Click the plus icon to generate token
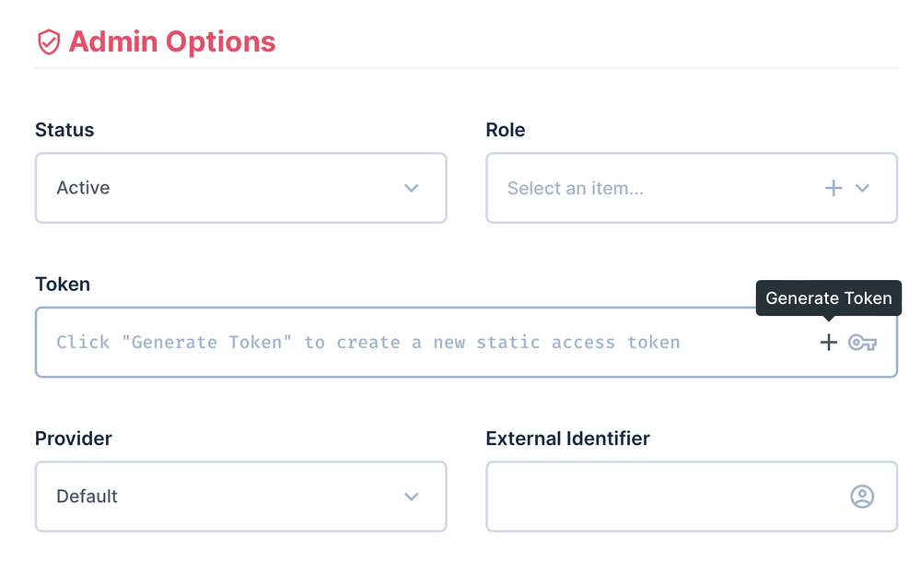 [x=829, y=343]
